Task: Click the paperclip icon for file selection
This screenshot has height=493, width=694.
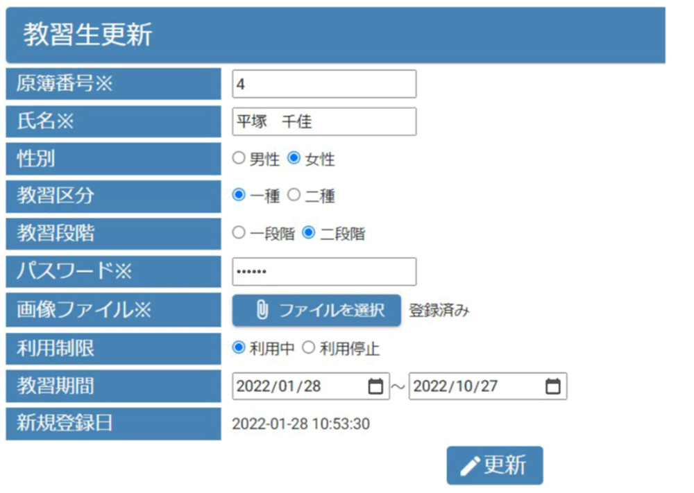Action: pyautogui.click(x=262, y=311)
